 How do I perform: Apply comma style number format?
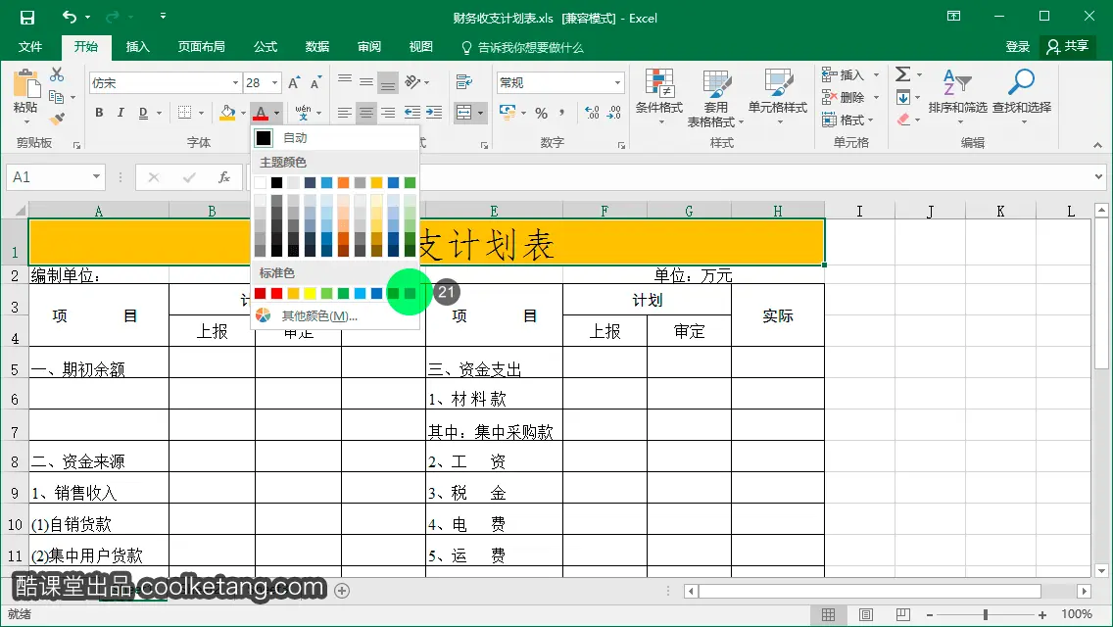pos(561,113)
